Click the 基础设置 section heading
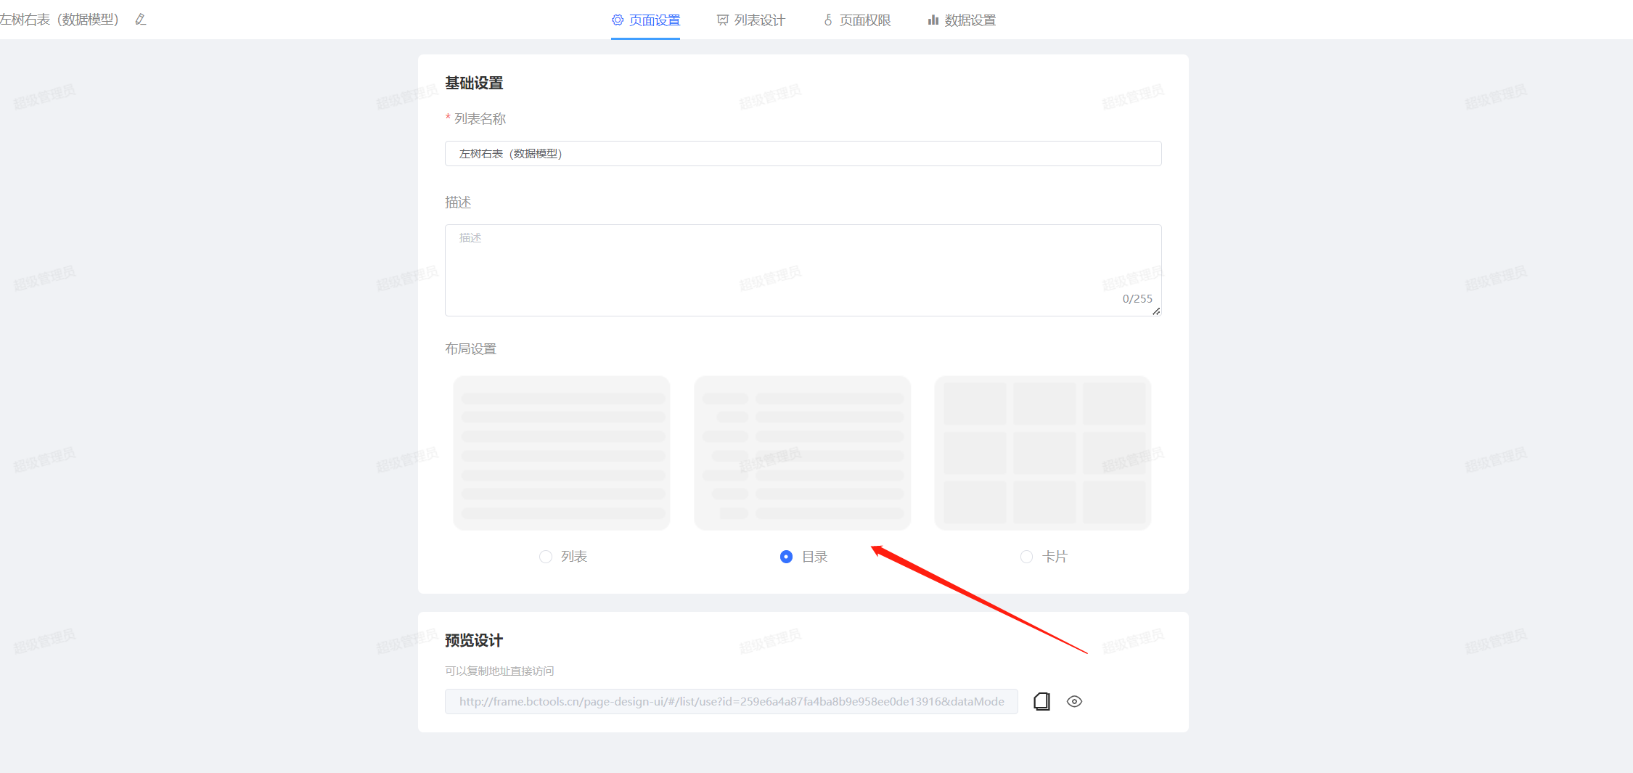Screen dimensions: 1633x773 click(474, 83)
